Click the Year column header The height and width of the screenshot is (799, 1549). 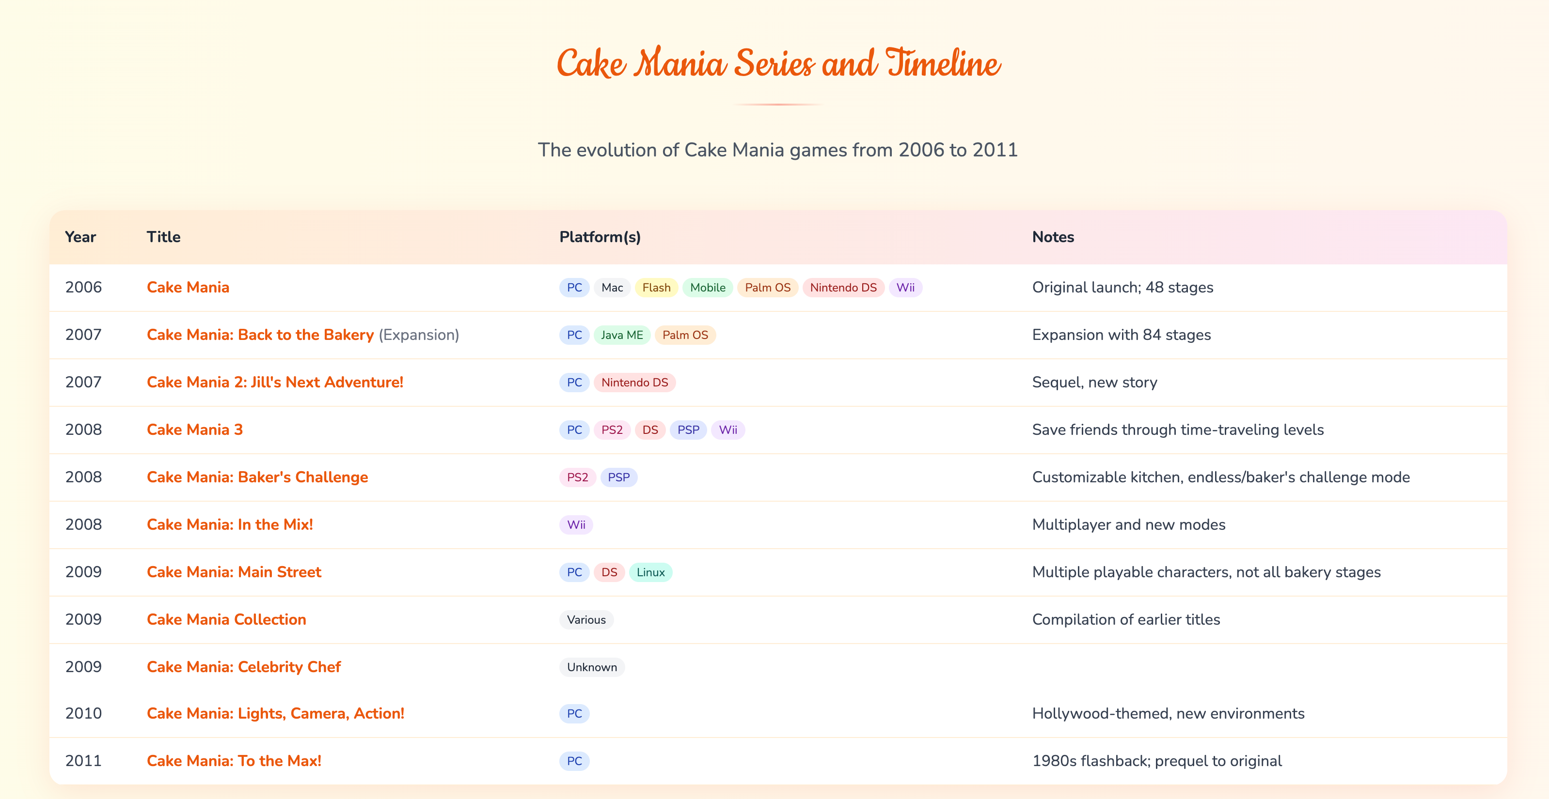pyautogui.click(x=81, y=237)
